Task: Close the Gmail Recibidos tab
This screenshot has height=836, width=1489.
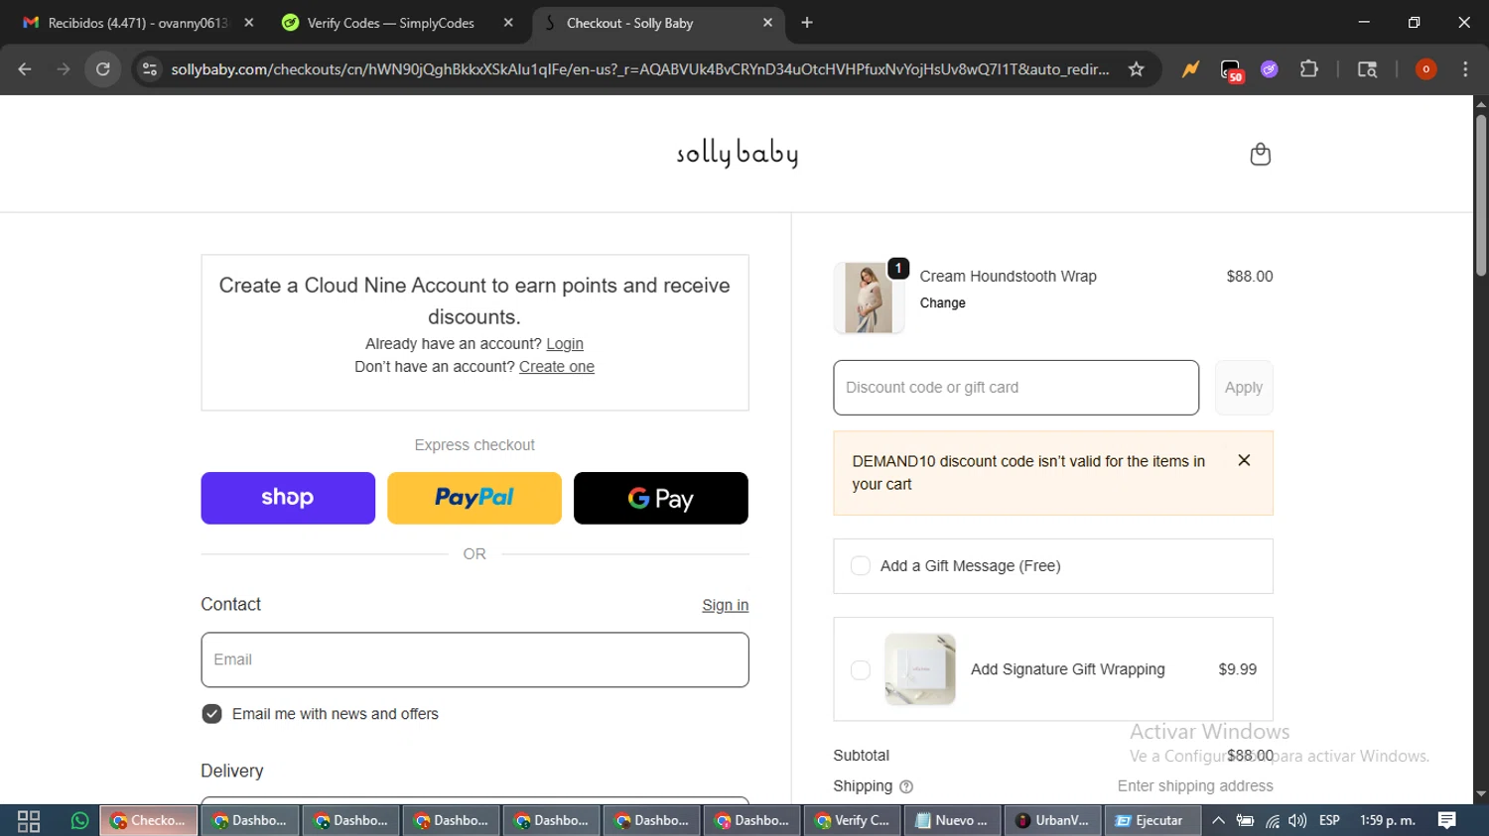Action: point(248,23)
